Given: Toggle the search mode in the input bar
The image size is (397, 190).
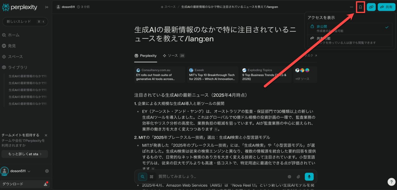Looking at the screenshot, I should [143, 177].
